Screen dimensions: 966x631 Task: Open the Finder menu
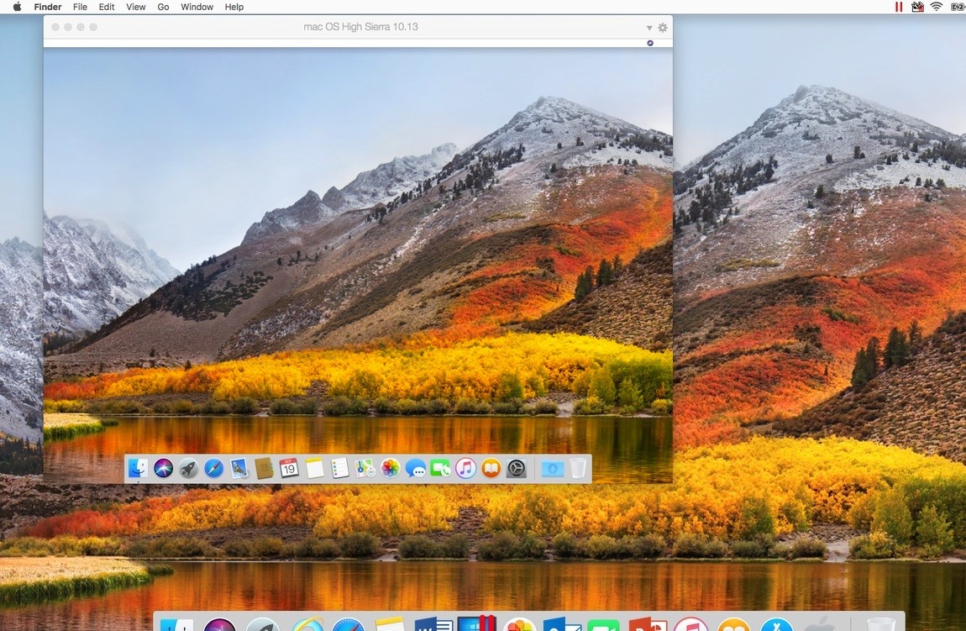(x=47, y=7)
